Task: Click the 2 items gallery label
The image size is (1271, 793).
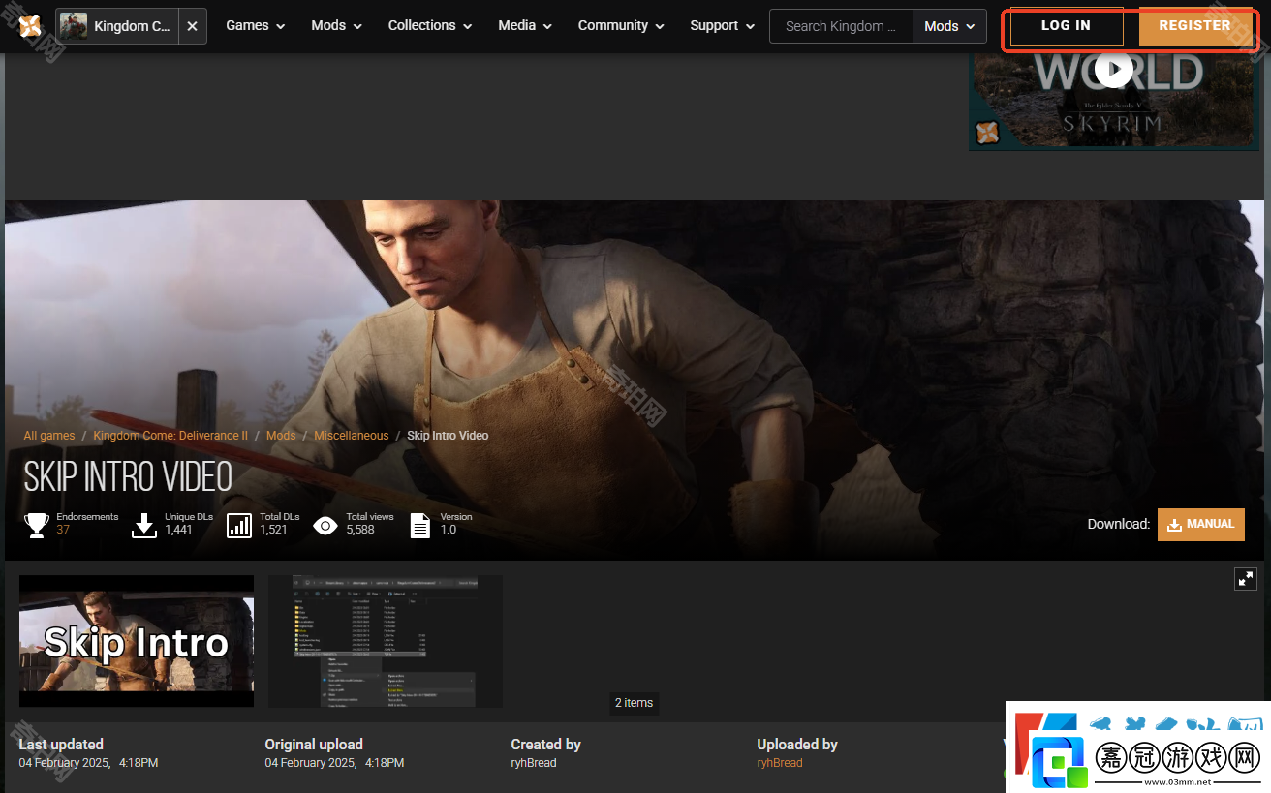Action: [x=635, y=703]
